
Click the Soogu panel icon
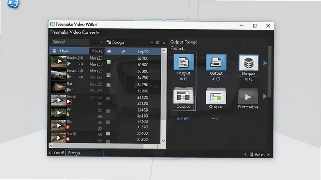pyautogui.click(x=109, y=42)
